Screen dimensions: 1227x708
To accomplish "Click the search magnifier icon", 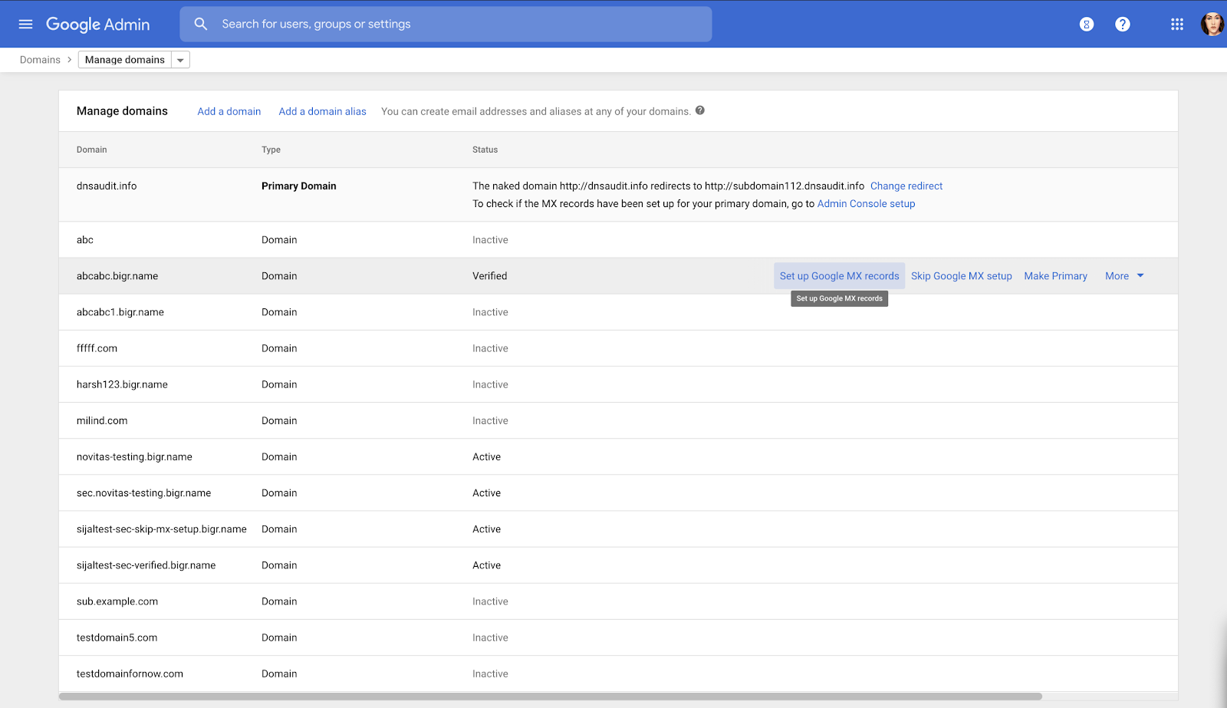I will [x=201, y=24].
